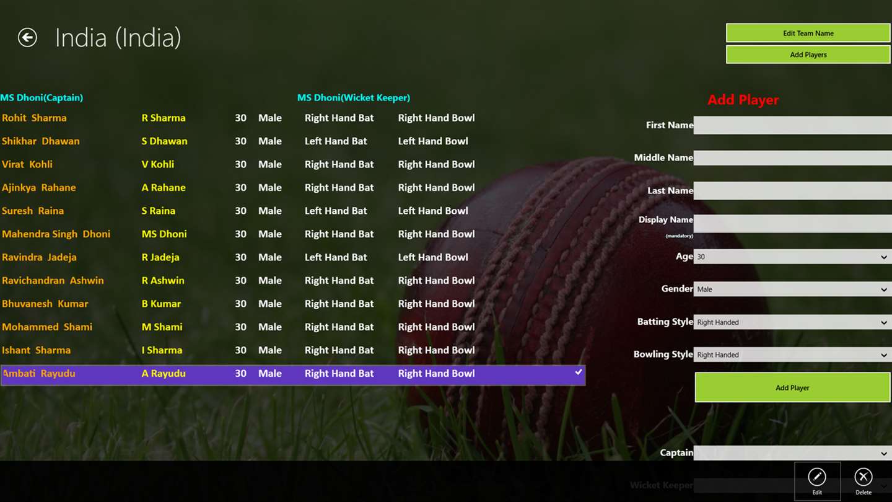Click MS Dhoni(Wicket Keeper) label
This screenshot has width=892, height=502.
tap(354, 98)
